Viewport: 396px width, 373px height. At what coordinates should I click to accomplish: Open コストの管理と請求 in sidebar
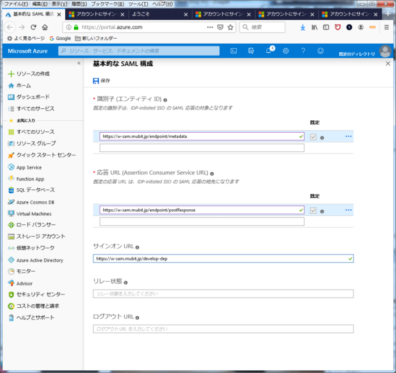click(x=33, y=306)
